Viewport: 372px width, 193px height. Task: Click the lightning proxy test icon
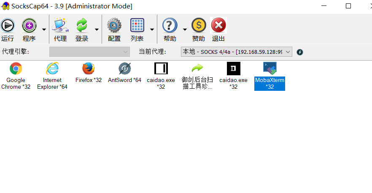coord(300,52)
